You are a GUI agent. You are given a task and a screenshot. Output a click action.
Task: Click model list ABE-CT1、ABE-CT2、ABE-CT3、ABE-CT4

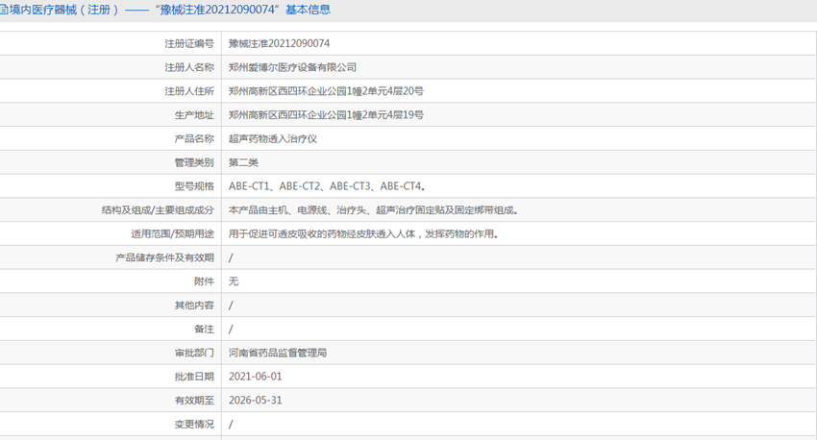point(327,186)
